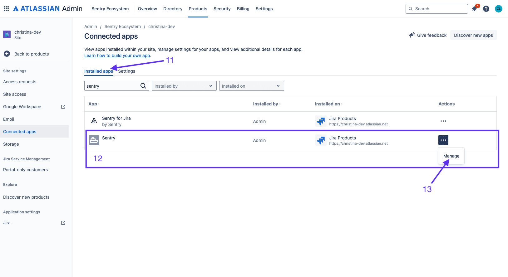Open the app switcher grid icon
The height and width of the screenshot is (277, 508).
pyautogui.click(x=6, y=9)
